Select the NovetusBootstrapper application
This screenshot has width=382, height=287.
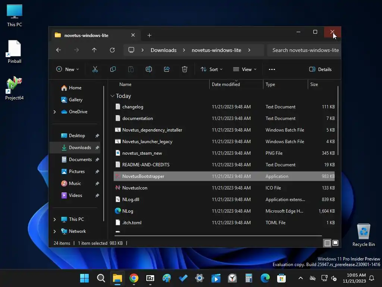tap(224, 176)
